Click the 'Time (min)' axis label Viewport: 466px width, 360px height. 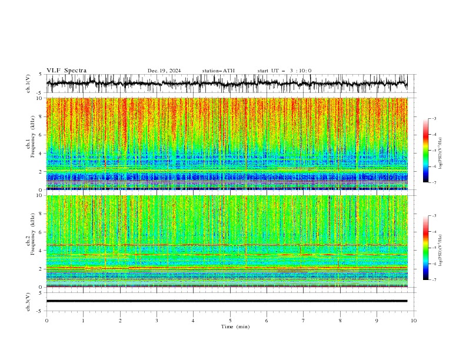point(235,326)
